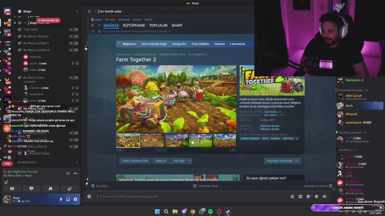
Task: Click Simülasyon Oyunları breadcrumb
Action: pyautogui.click(x=145, y=54)
